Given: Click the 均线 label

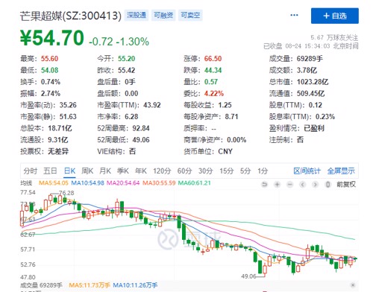Looking at the screenshot, I should [x=26, y=183].
